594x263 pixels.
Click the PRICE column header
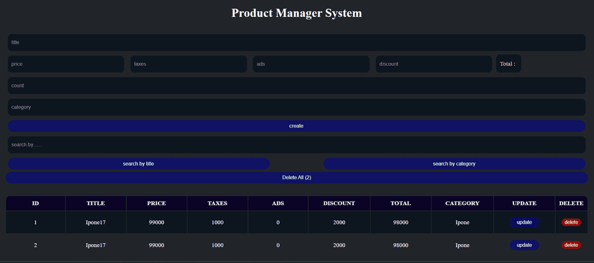[157, 203]
